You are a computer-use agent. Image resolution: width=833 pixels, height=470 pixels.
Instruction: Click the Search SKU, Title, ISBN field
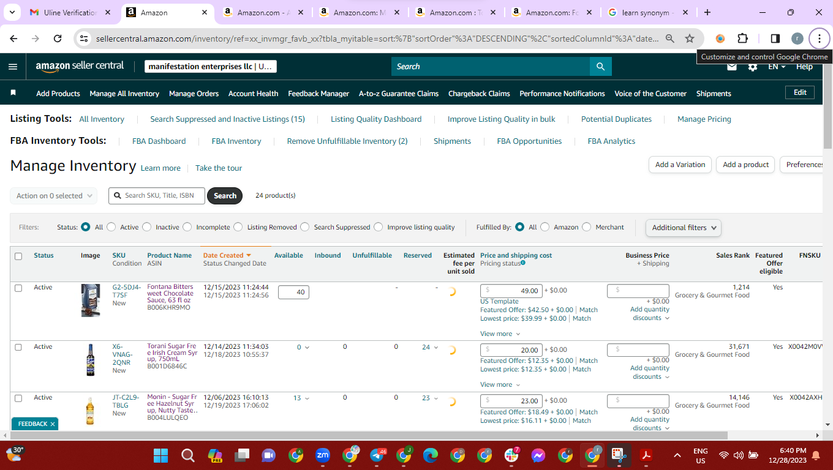(157, 196)
